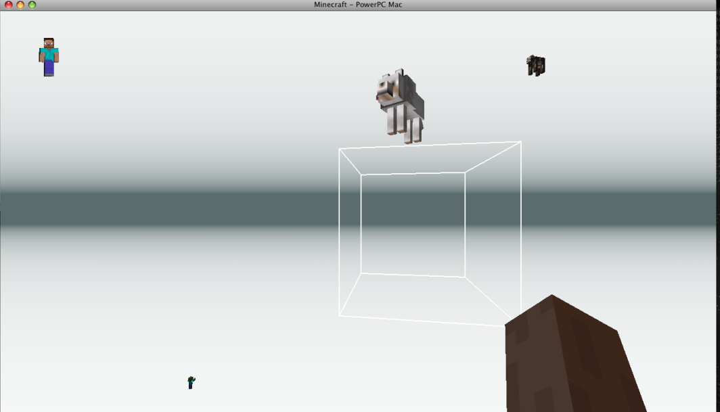Minimize the window with the yellow button
The height and width of the screenshot is (412, 720).
pyautogui.click(x=20, y=5)
